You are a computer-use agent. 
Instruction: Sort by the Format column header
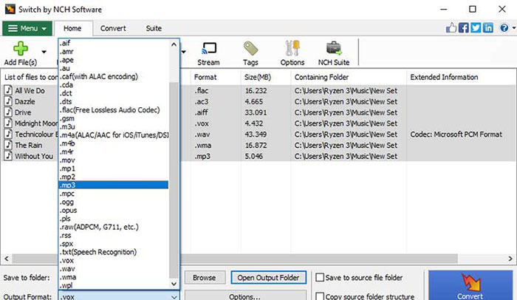(216, 78)
